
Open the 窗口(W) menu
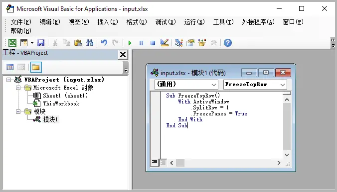(293, 22)
